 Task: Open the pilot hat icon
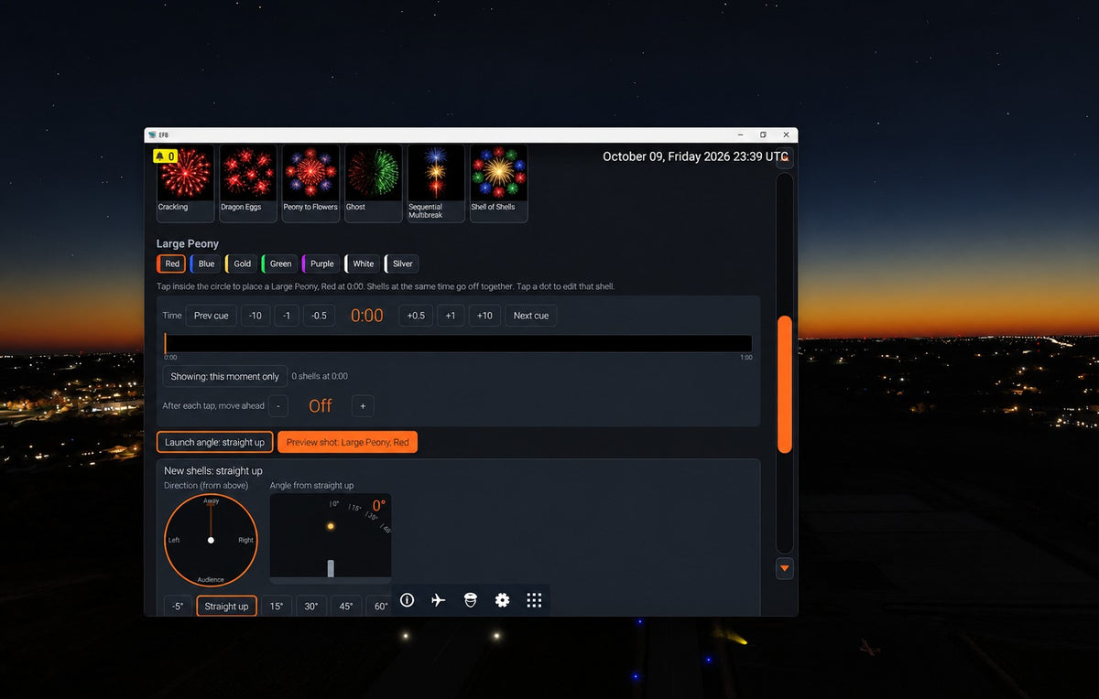[470, 600]
